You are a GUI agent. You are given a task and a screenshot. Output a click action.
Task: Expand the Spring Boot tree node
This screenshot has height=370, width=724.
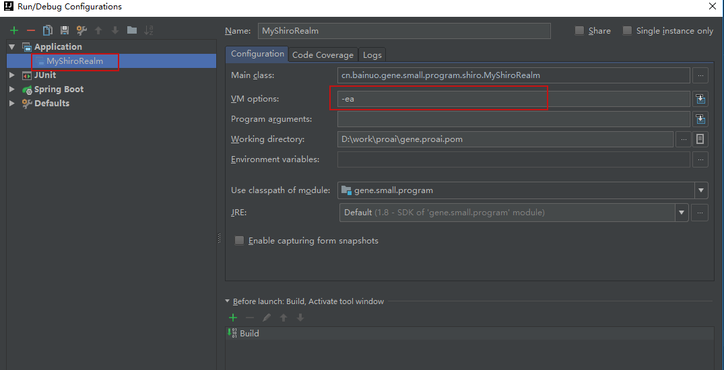[12, 89]
